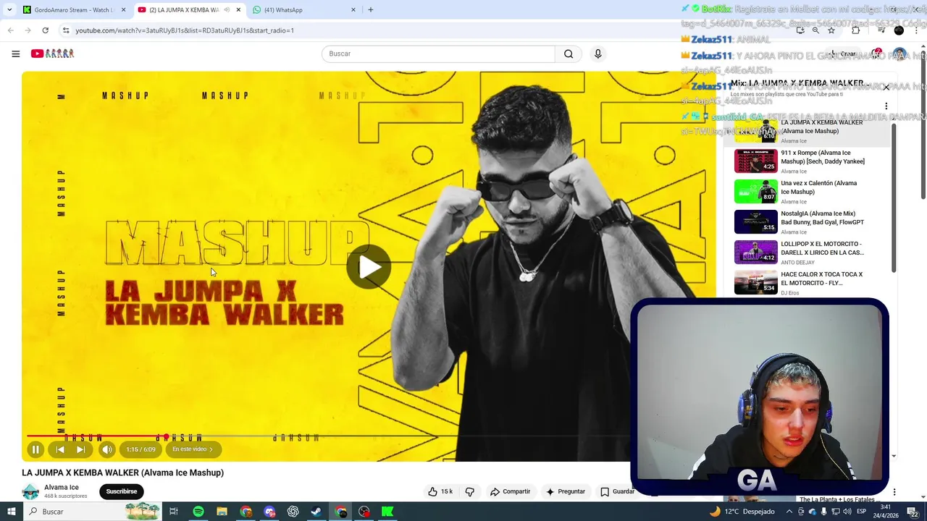
Task: Open YouTube notifications bell
Action: pos(876,54)
